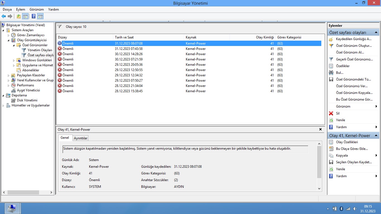381x214 pixels.
Task: Click Özel Görünüm Kopyala action
Action: point(354,93)
